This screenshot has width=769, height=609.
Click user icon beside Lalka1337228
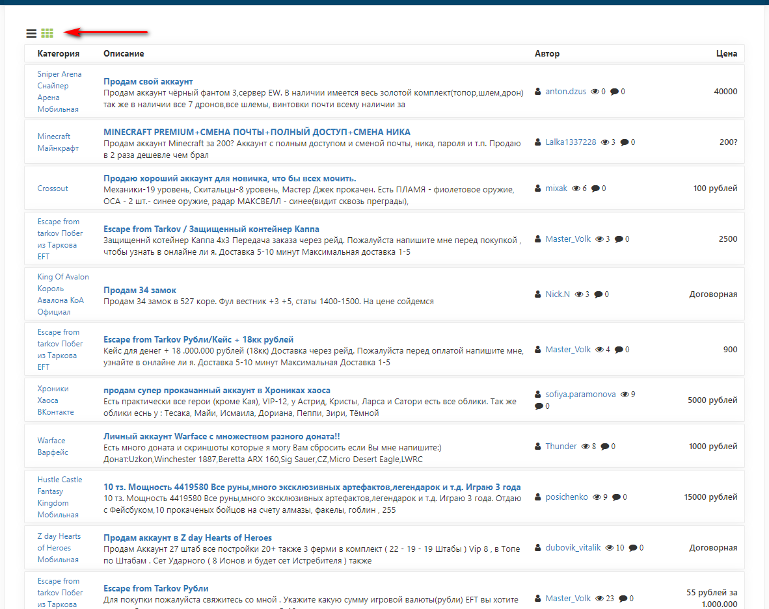pos(538,142)
